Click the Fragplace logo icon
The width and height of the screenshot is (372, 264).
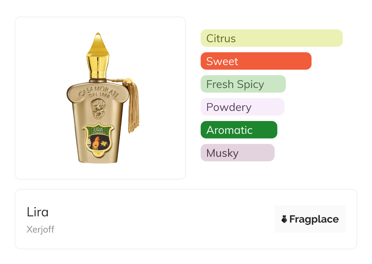(x=284, y=219)
